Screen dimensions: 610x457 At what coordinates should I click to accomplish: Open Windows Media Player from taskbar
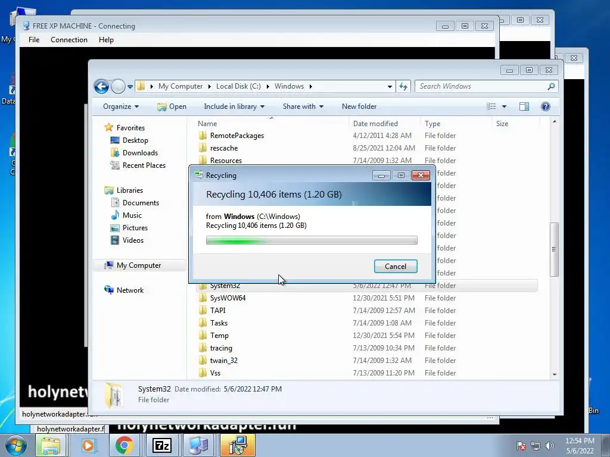point(88,445)
